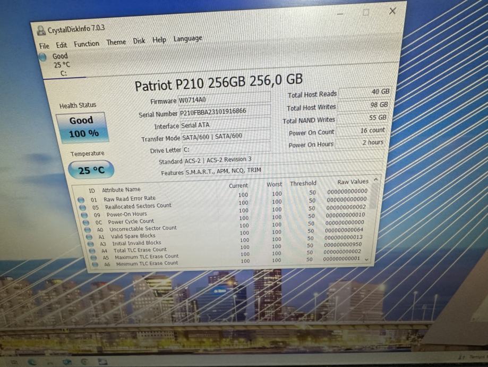Image resolution: width=488 pixels, height=367 pixels.
Task: Click raw value 000000000064
Action: click(344, 230)
